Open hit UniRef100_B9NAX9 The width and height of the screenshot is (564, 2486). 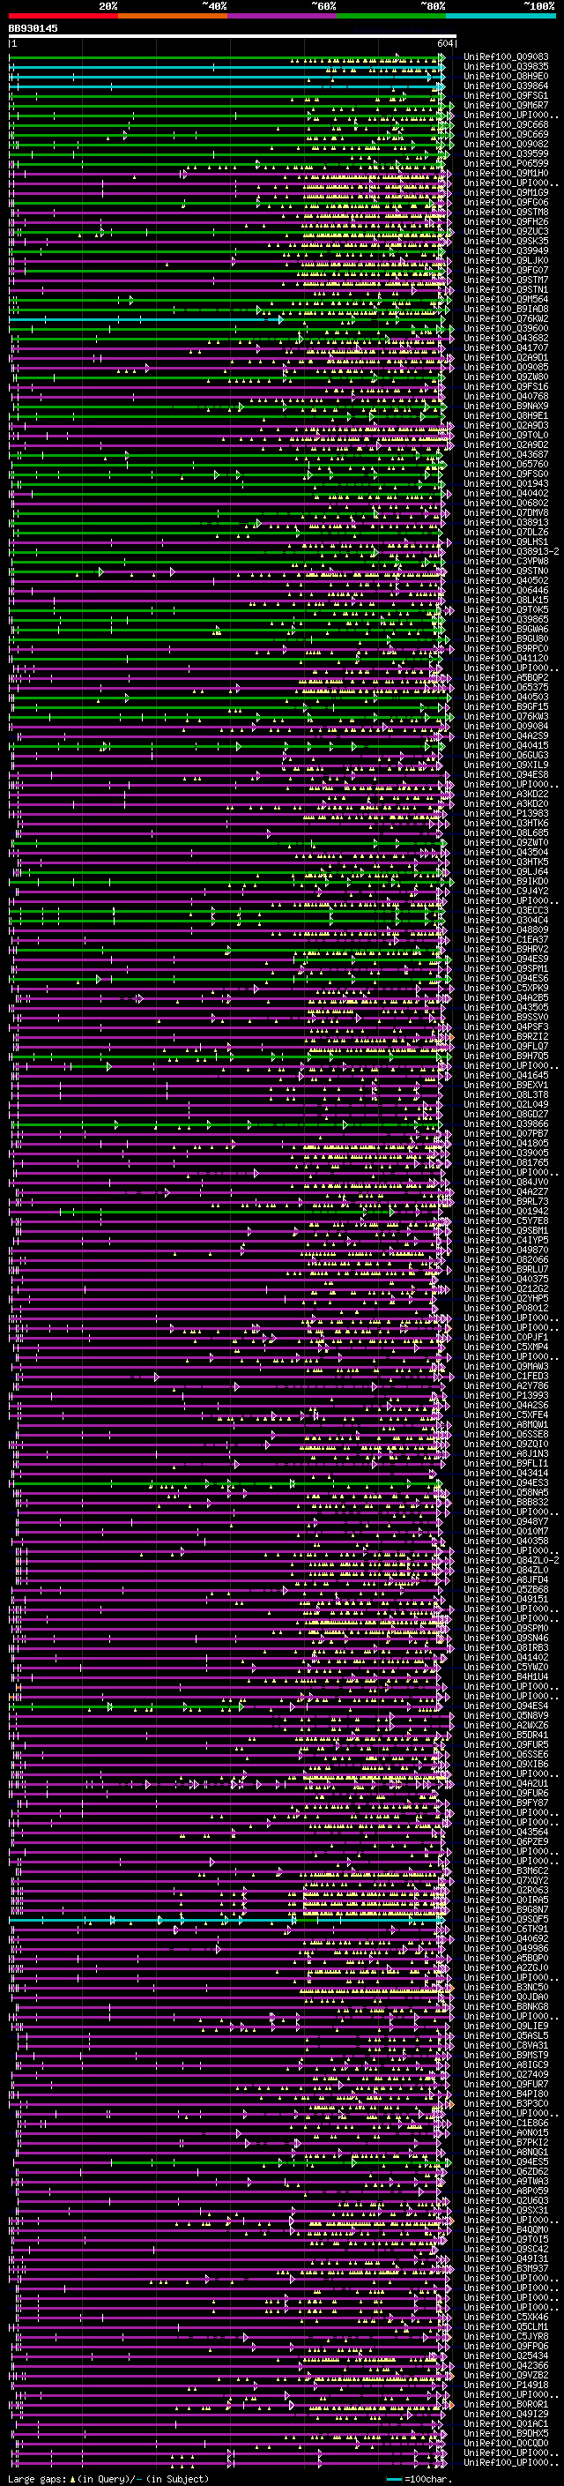coord(506,406)
